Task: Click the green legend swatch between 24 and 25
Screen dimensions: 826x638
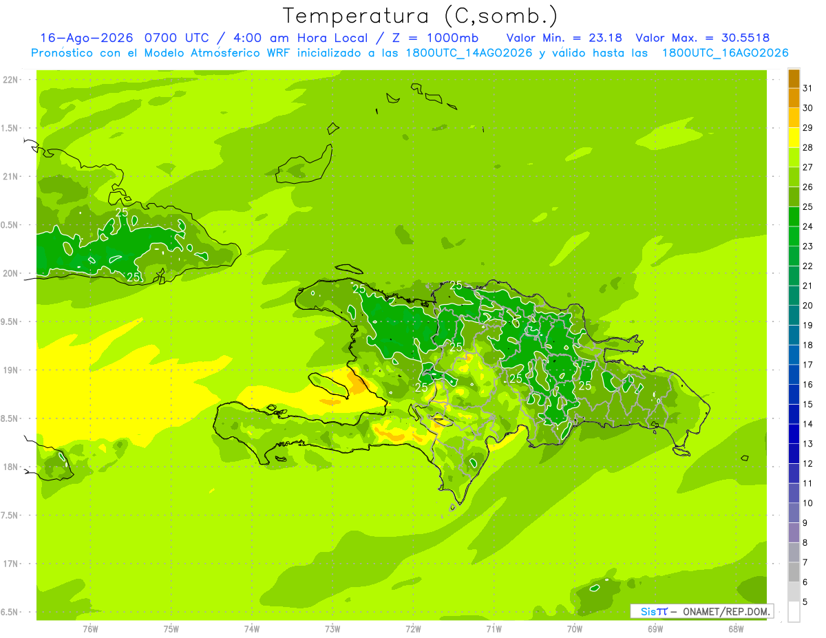Action: coord(794,216)
